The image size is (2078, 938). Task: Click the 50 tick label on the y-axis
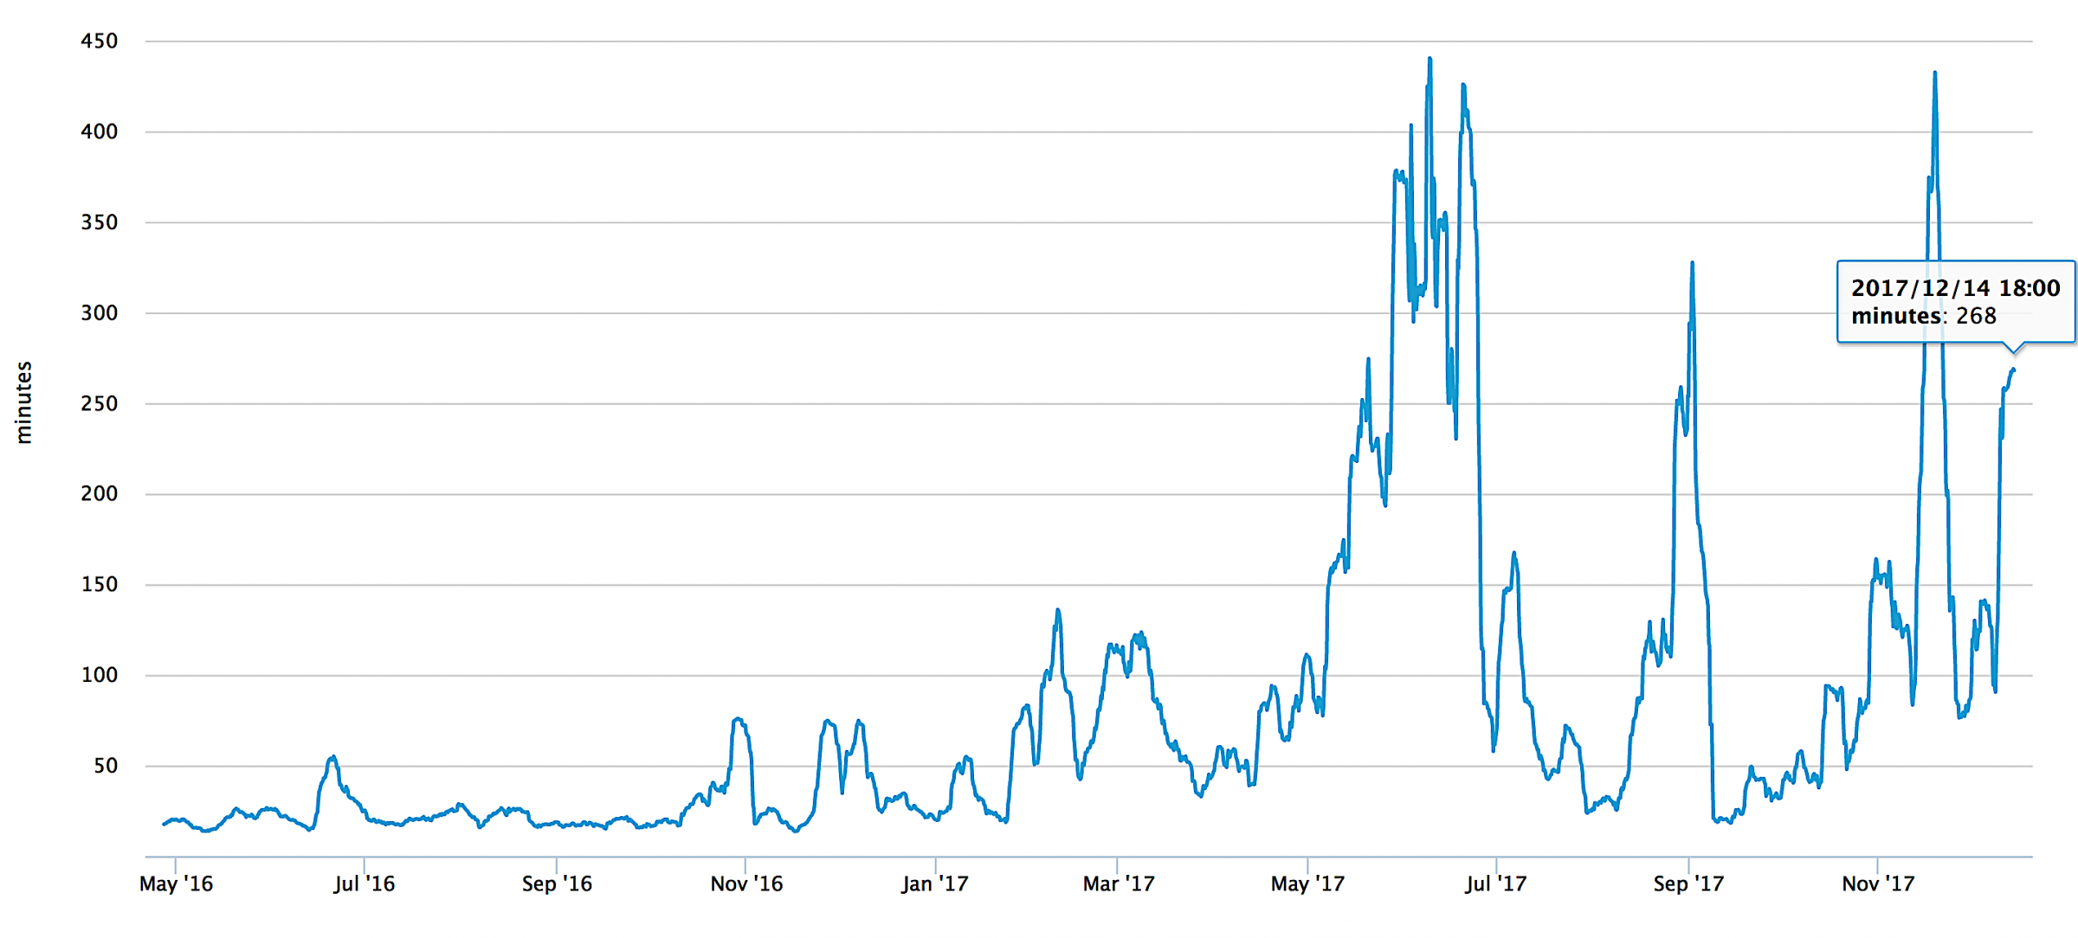click(x=106, y=765)
